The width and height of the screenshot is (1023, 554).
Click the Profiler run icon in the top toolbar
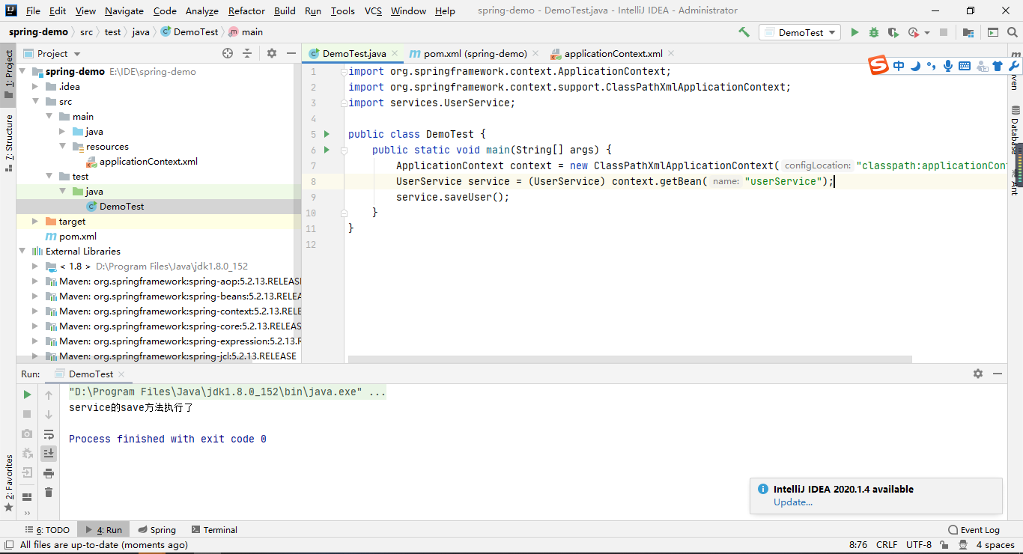(x=913, y=32)
